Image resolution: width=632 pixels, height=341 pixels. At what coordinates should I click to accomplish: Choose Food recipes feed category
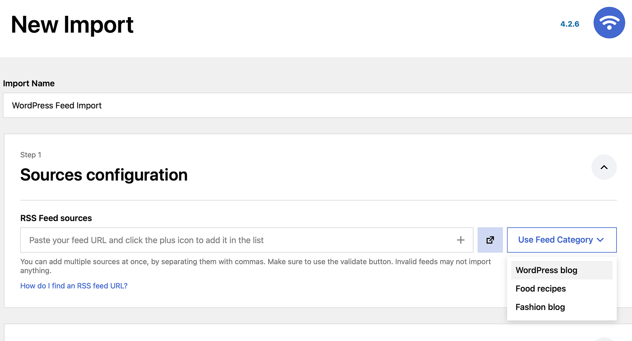562,289
